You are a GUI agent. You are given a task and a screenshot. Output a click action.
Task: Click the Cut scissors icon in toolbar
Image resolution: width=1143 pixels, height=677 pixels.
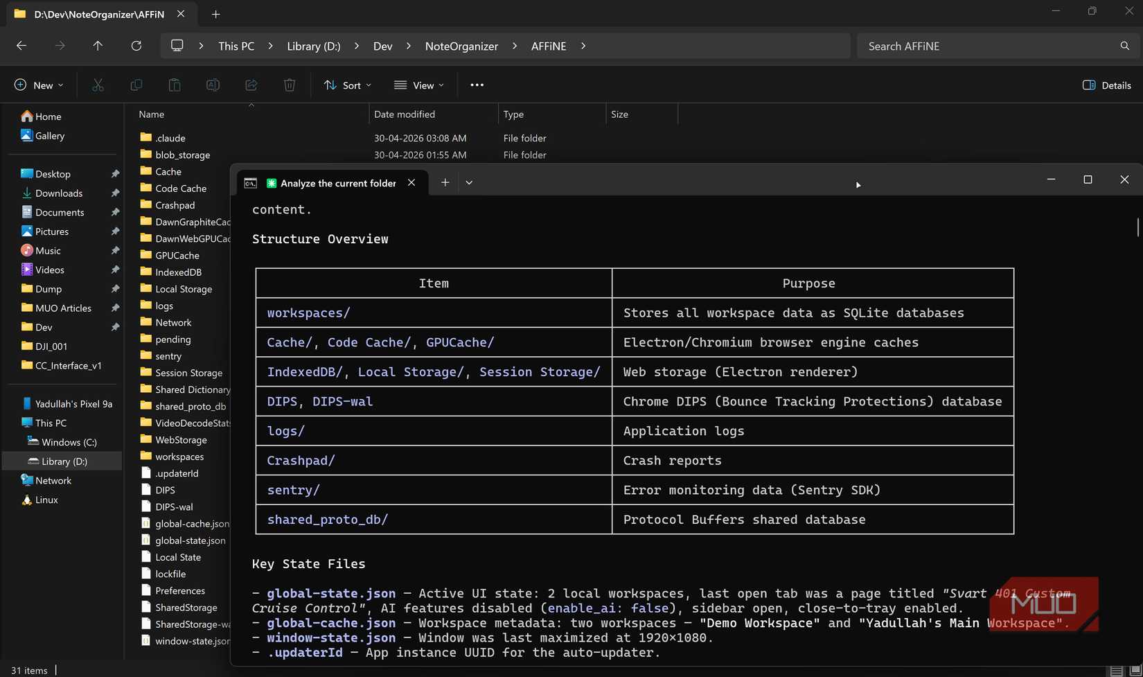[x=98, y=85]
